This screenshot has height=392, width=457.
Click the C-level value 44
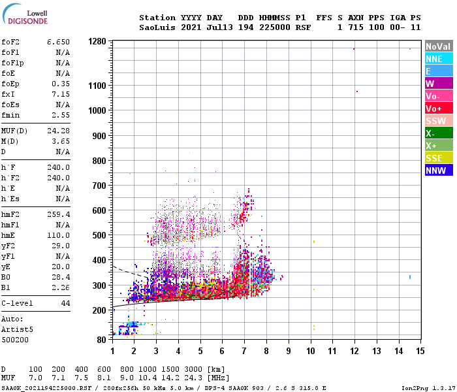point(65,303)
